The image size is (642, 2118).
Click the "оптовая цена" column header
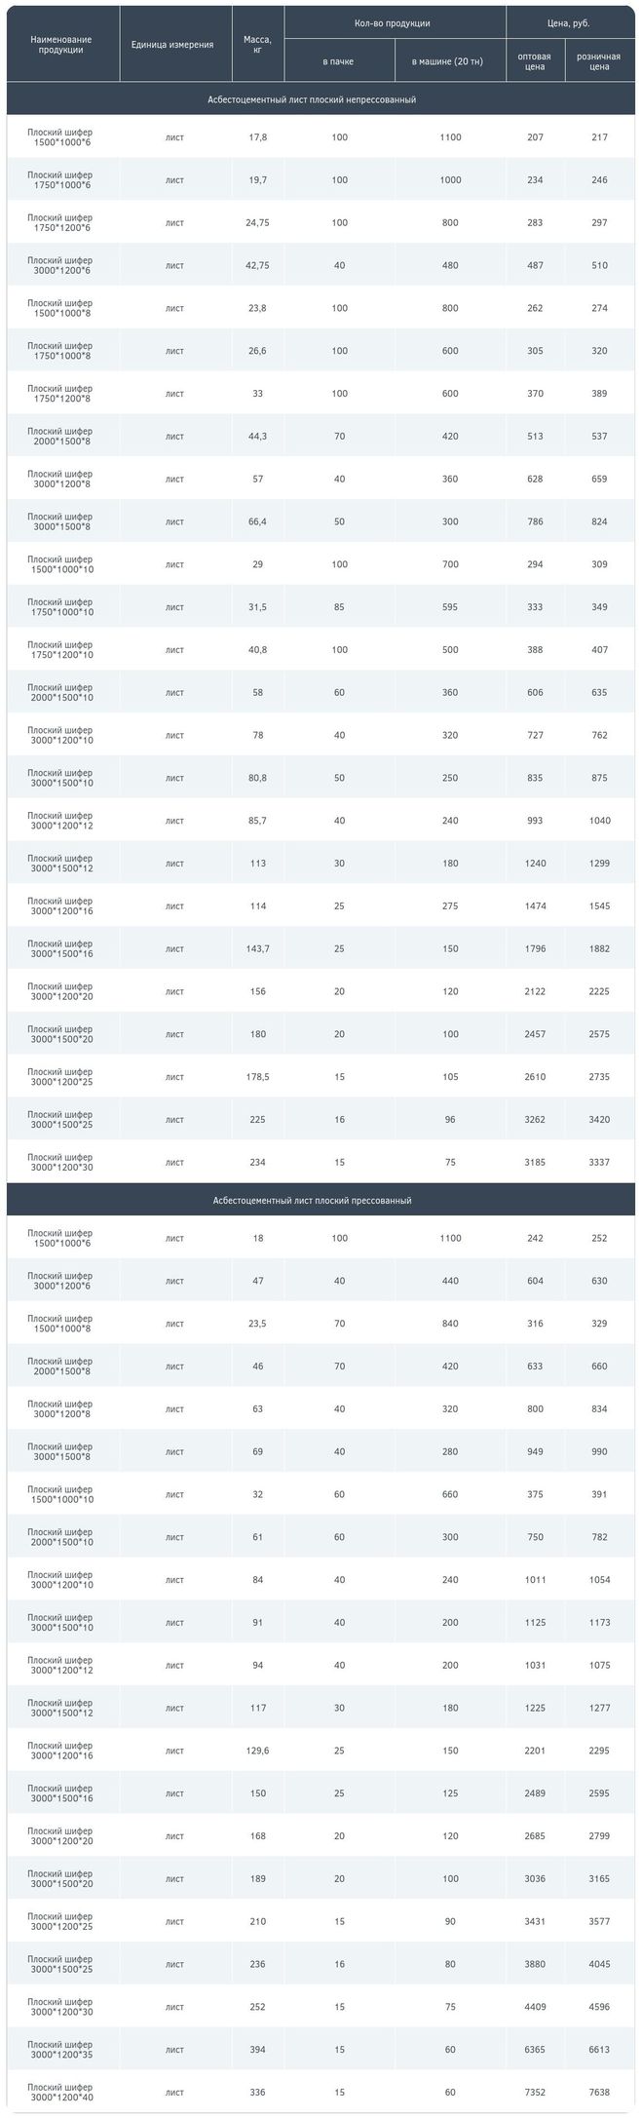(x=534, y=61)
